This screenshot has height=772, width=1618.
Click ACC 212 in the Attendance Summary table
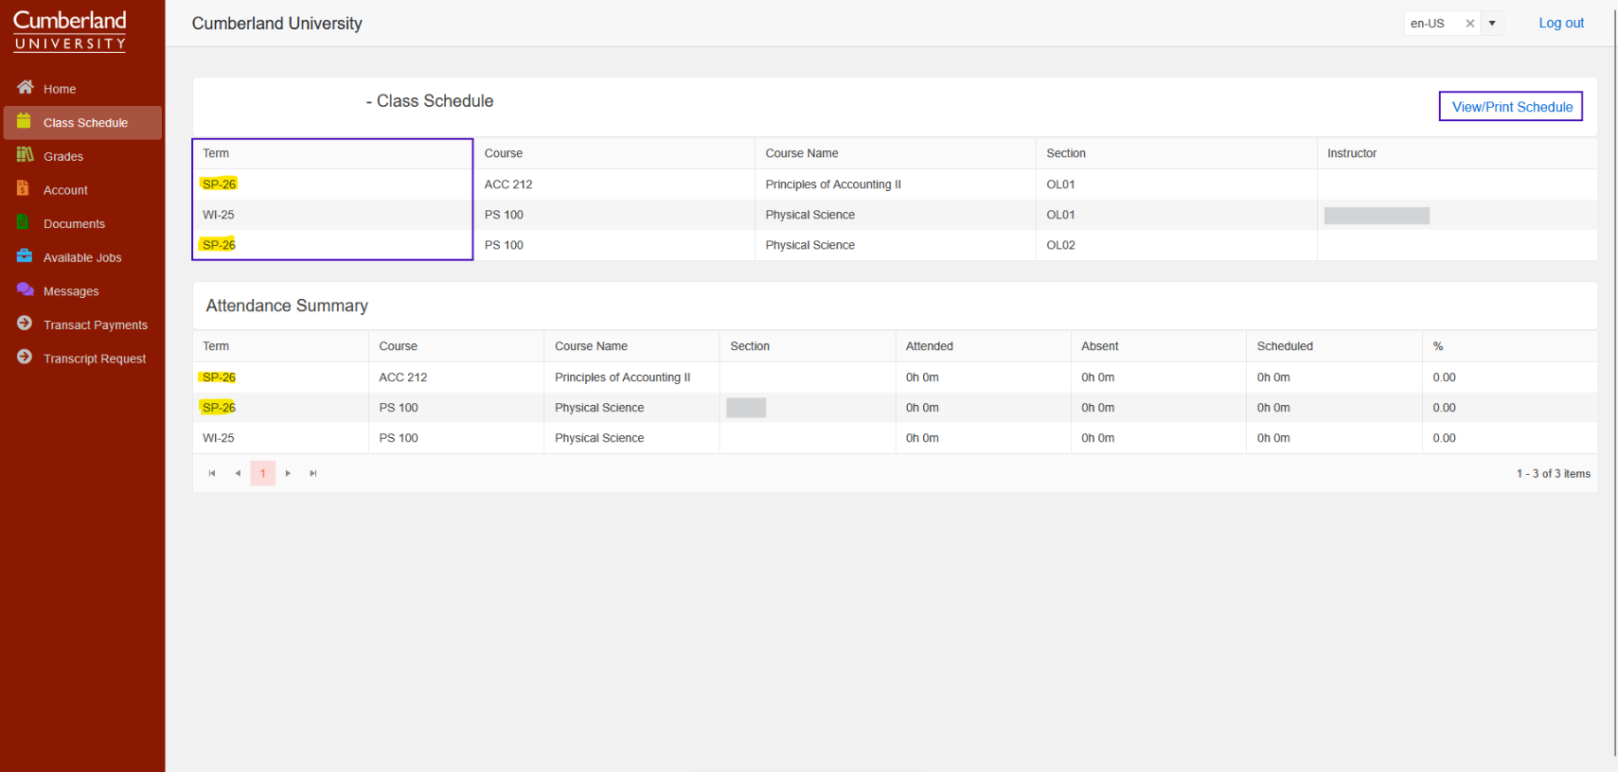pos(403,377)
